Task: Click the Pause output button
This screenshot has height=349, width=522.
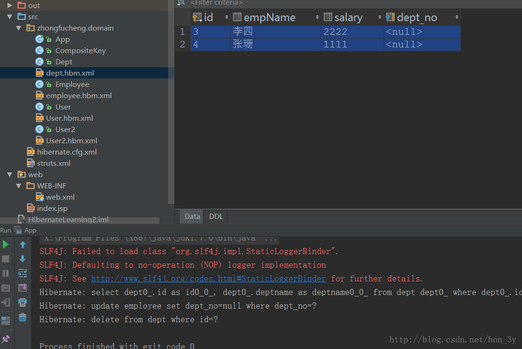Action: [6, 273]
